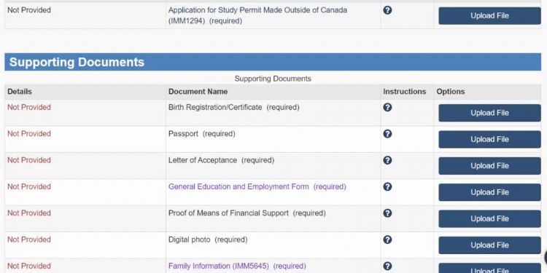Upload file for Study Permit application IMM1294
Viewport: 547px width, 273px height.
(489, 16)
